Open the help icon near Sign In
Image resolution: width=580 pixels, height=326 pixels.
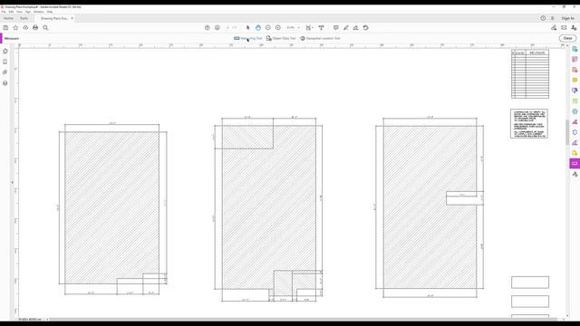543,18
